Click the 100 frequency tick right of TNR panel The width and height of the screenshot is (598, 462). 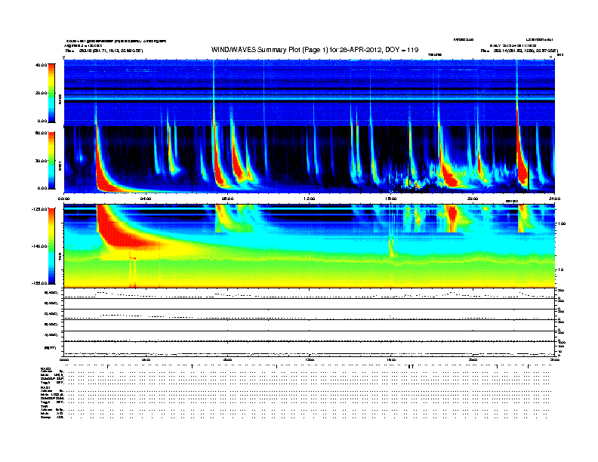pyautogui.click(x=562, y=223)
